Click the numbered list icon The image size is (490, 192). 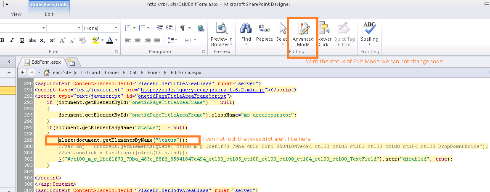click(142, 28)
